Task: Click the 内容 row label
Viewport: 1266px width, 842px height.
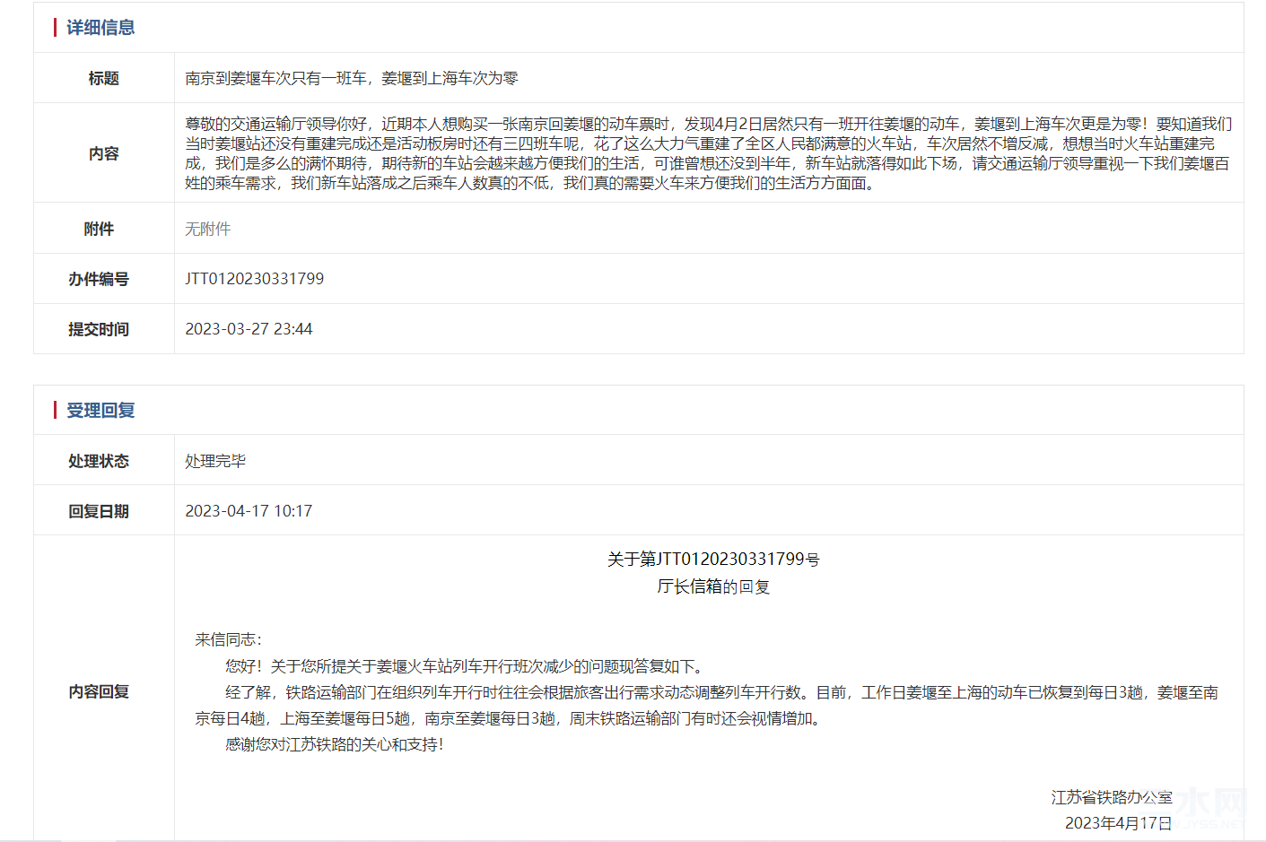Action: pos(104,153)
